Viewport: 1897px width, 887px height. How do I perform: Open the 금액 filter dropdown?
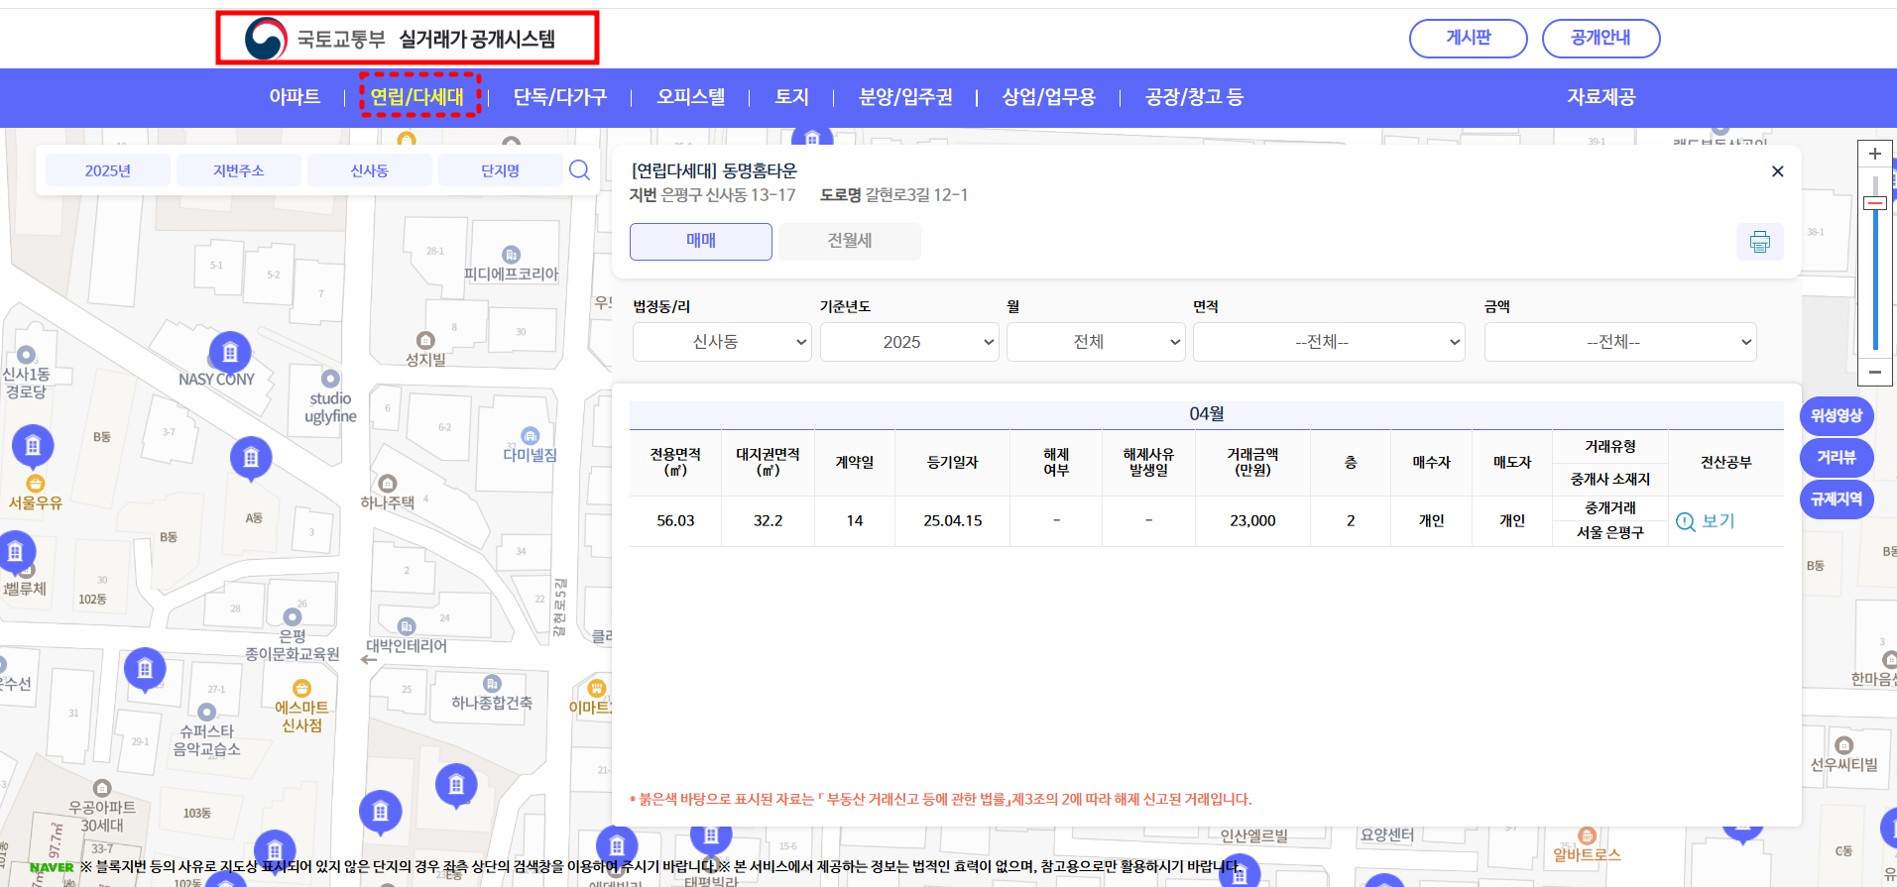tap(1620, 342)
